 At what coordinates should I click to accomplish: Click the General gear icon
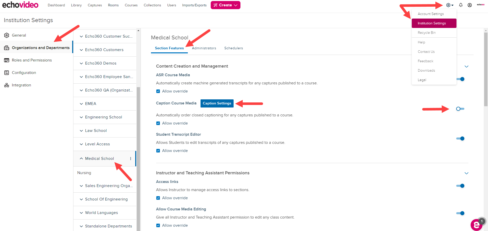point(7,35)
